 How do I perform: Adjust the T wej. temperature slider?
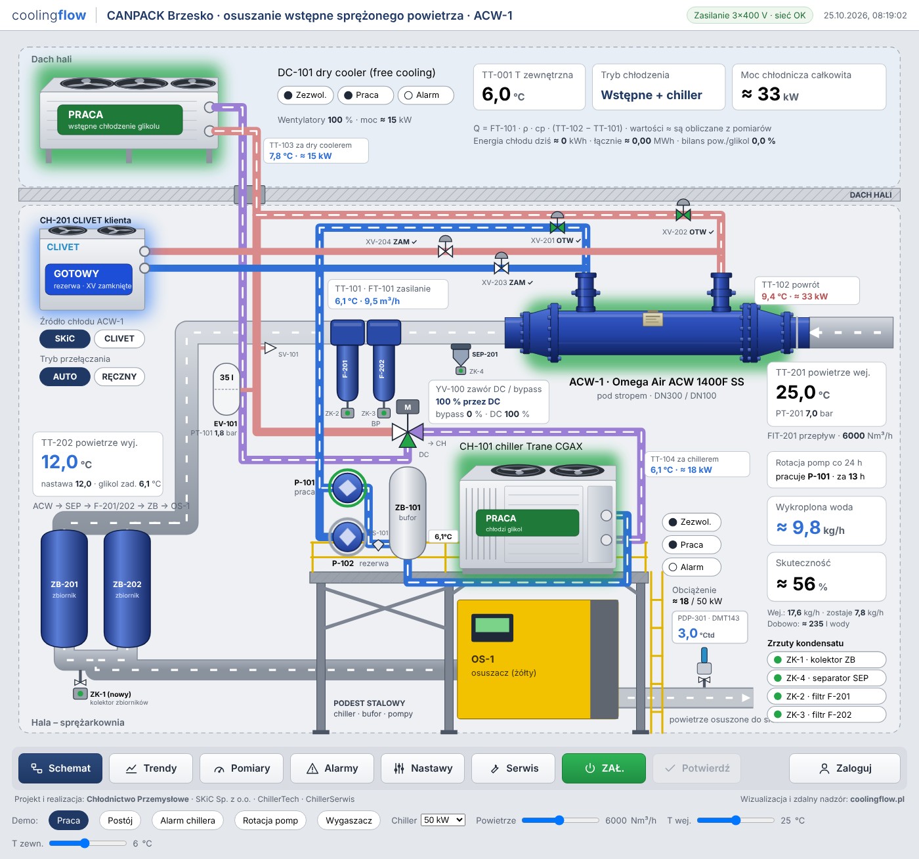(736, 820)
